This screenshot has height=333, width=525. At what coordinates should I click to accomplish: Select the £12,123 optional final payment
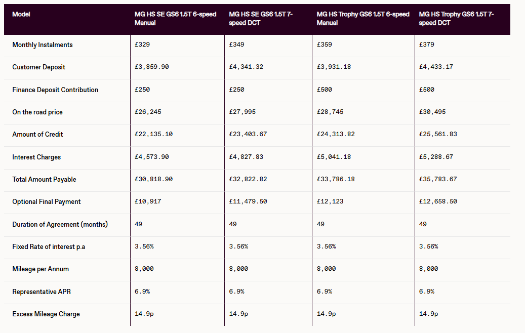[x=330, y=201]
